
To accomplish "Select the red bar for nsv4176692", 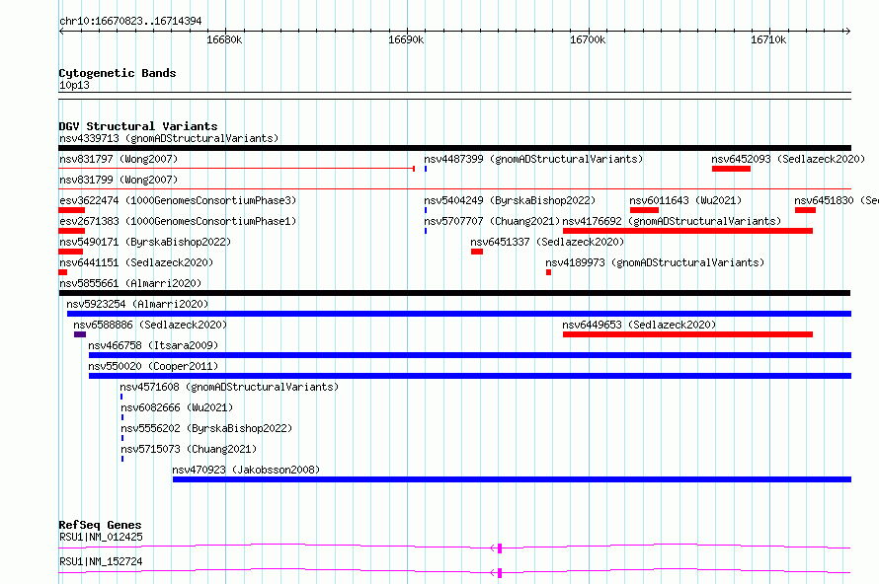I will pyautogui.click(x=687, y=231).
